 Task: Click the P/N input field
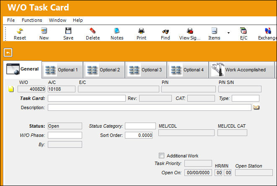(x=189, y=89)
